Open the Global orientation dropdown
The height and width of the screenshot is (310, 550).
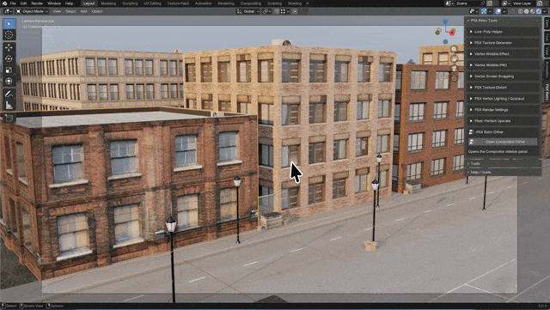click(248, 11)
